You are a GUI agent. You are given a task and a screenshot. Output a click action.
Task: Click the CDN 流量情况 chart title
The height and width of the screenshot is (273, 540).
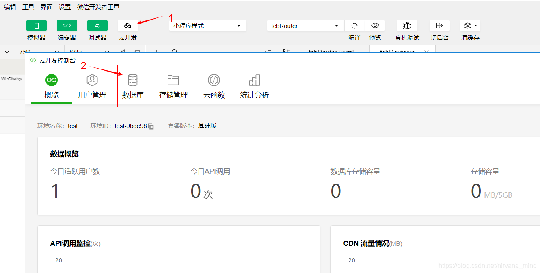[366, 243]
